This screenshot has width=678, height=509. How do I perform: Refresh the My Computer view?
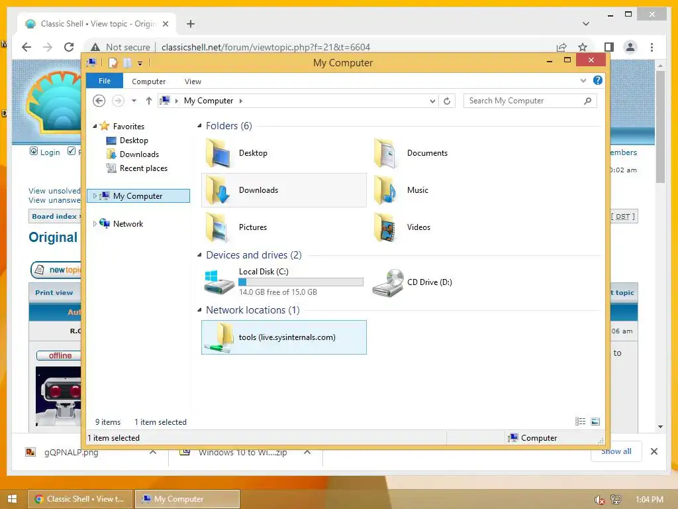tap(447, 101)
